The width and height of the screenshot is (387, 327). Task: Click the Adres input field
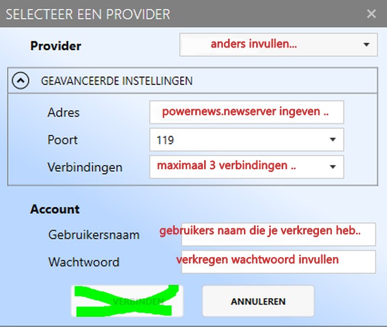point(246,112)
